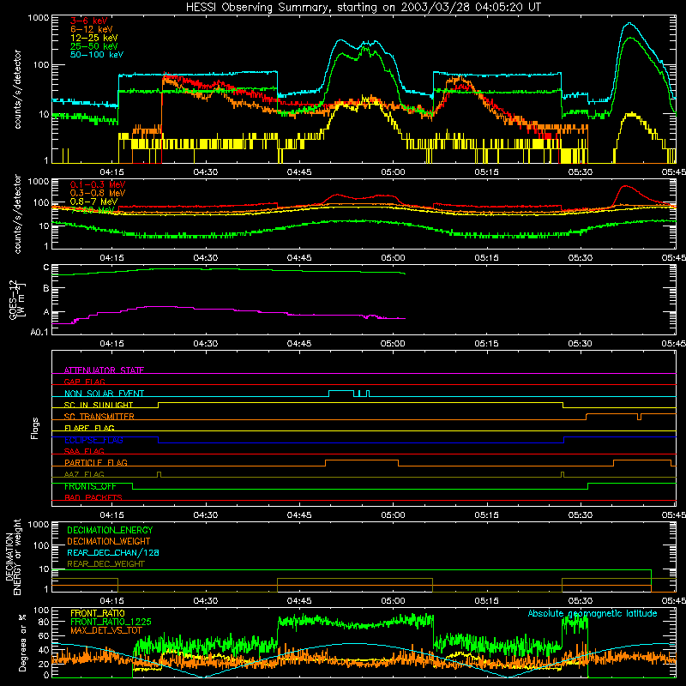The height and width of the screenshot is (686, 686).
Task: Select the 50-100 keV legend label
Action: 97,55
